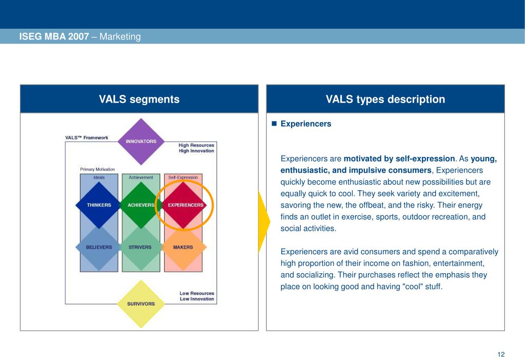
Task: Select the red EXPERIENCERS diamond
Action: (184, 205)
